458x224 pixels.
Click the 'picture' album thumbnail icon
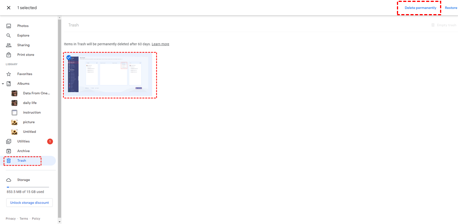click(x=15, y=122)
